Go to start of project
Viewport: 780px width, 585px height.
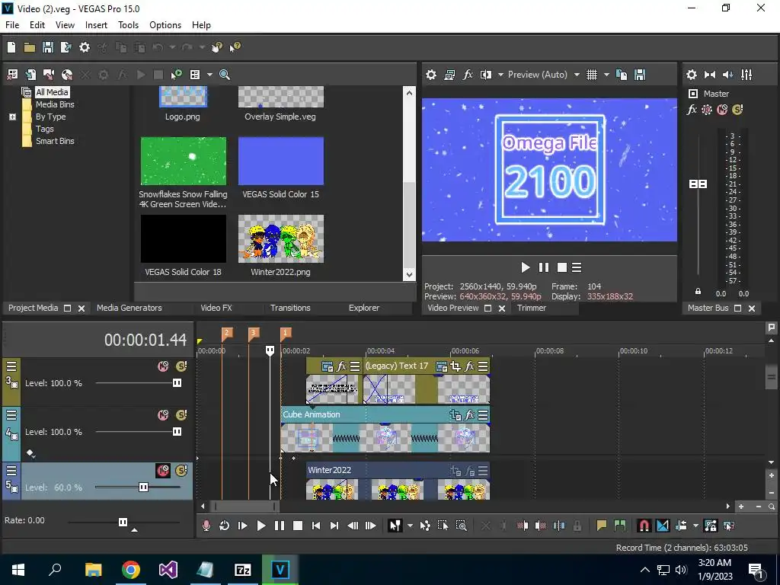click(316, 526)
